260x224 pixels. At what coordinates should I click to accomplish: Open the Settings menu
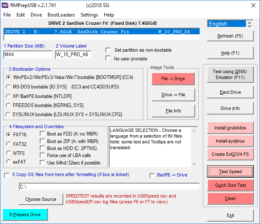[89, 14]
